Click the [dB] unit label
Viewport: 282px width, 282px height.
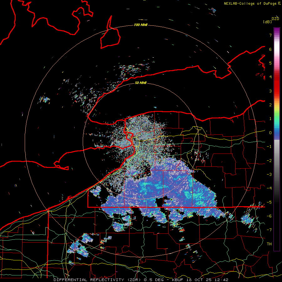268,22
